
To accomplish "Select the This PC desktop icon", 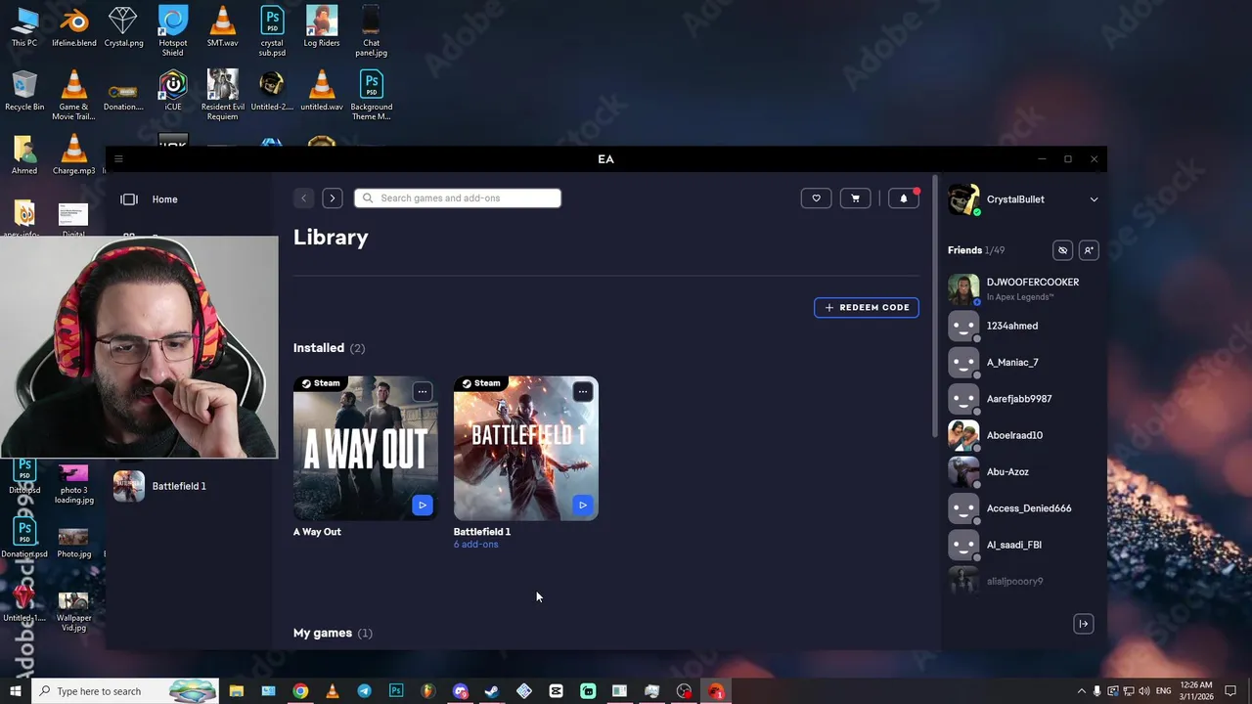I will [x=24, y=27].
